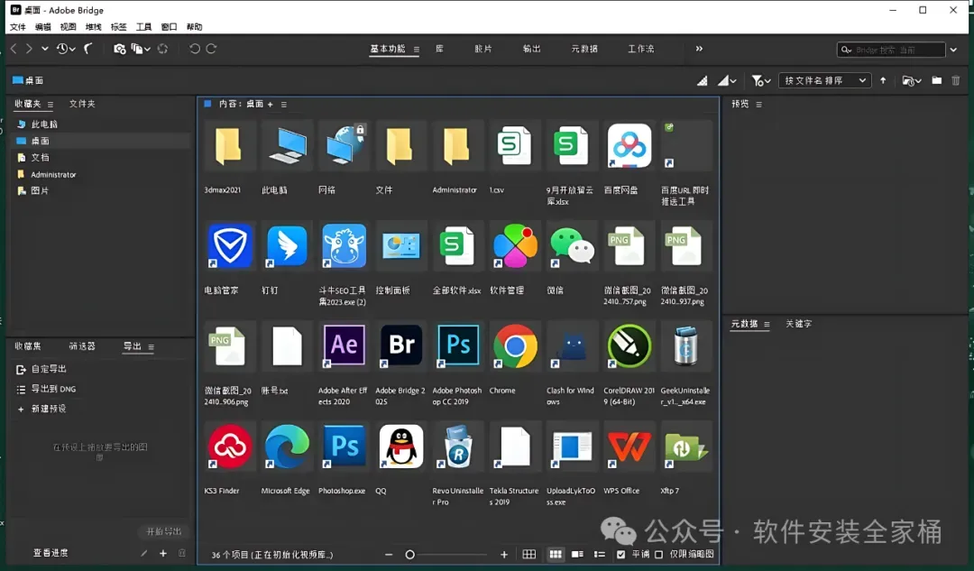
Task: Switch to 文件夹 panel tab
Action: (82, 104)
